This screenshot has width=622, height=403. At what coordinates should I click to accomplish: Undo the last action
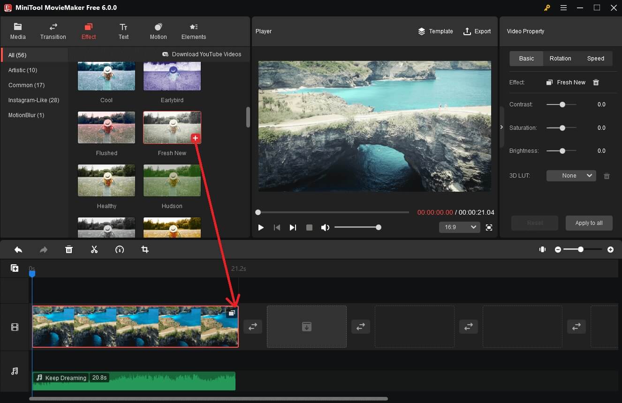(18, 249)
